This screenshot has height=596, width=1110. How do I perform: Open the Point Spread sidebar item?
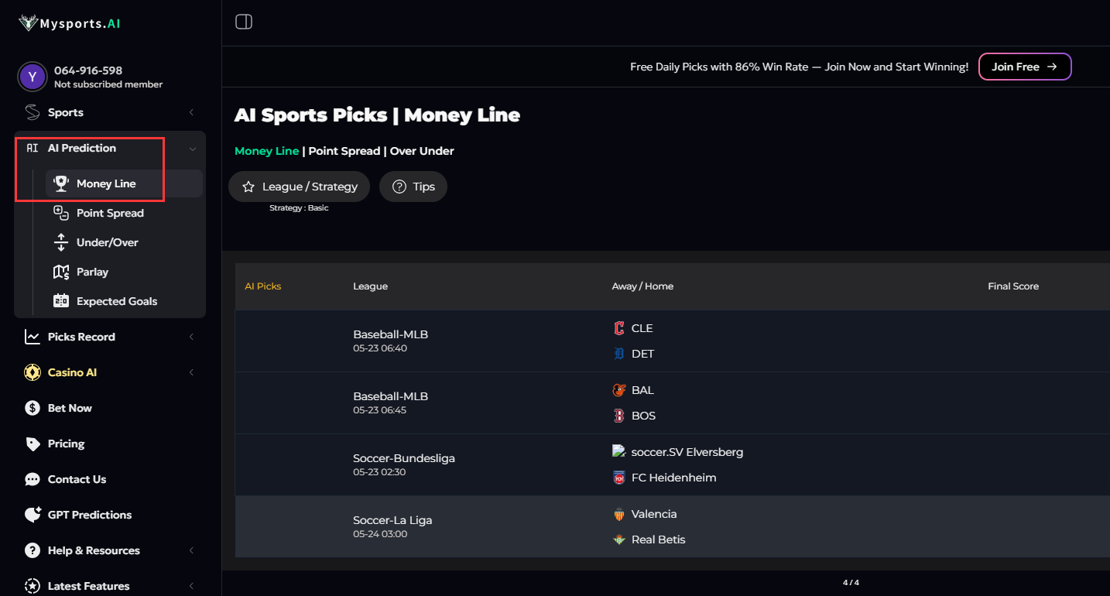point(124,213)
